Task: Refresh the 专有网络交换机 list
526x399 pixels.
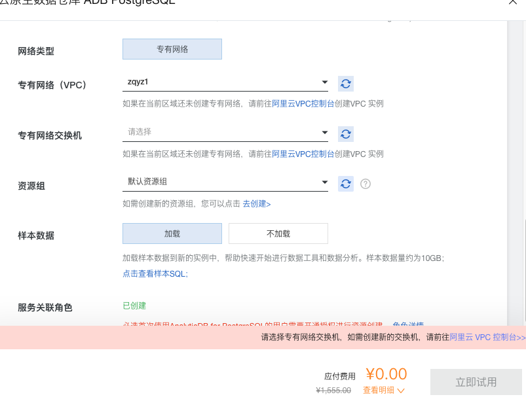Action: pos(345,134)
